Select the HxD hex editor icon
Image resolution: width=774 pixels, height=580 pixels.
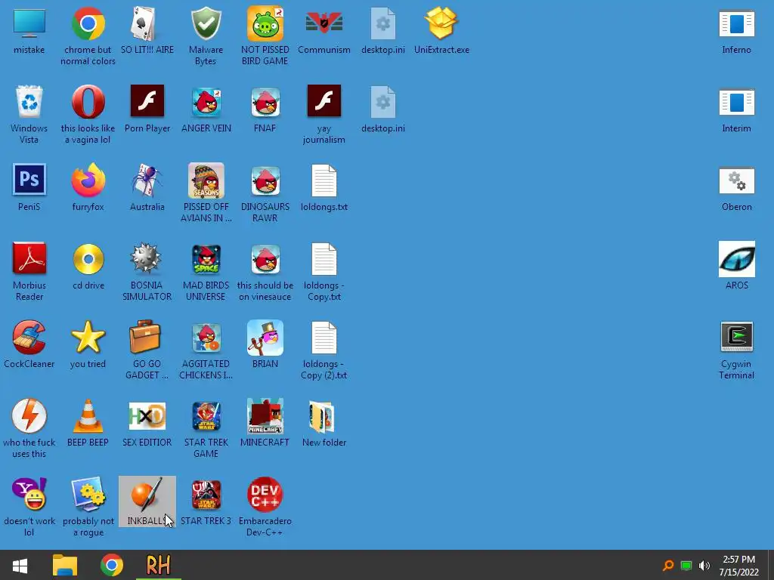(147, 416)
